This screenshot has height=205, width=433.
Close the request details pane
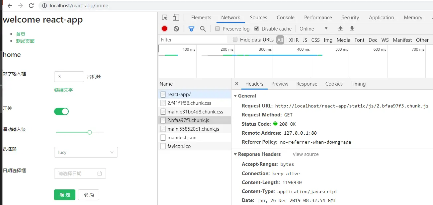click(x=237, y=84)
